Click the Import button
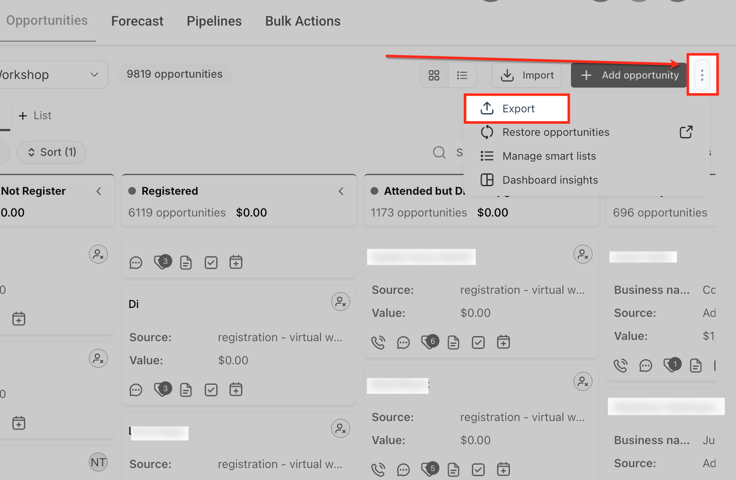Image resolution: width=736 pixels, height=480 pixels. 527,75
